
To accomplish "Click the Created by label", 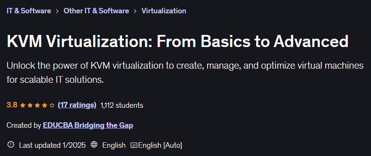I will 24,125.
